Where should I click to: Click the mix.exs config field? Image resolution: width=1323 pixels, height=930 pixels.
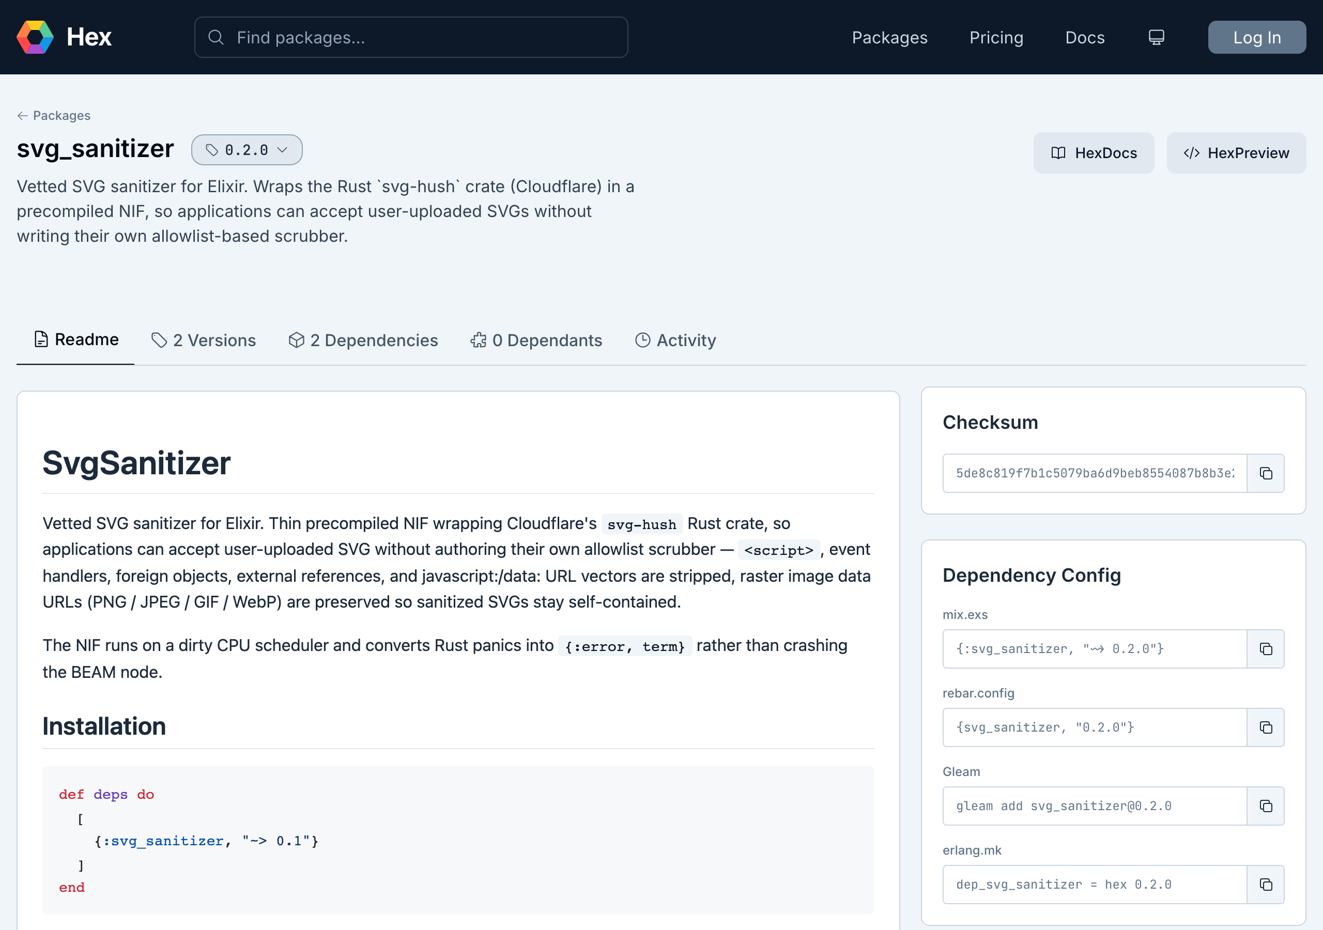click(1095, 649)
